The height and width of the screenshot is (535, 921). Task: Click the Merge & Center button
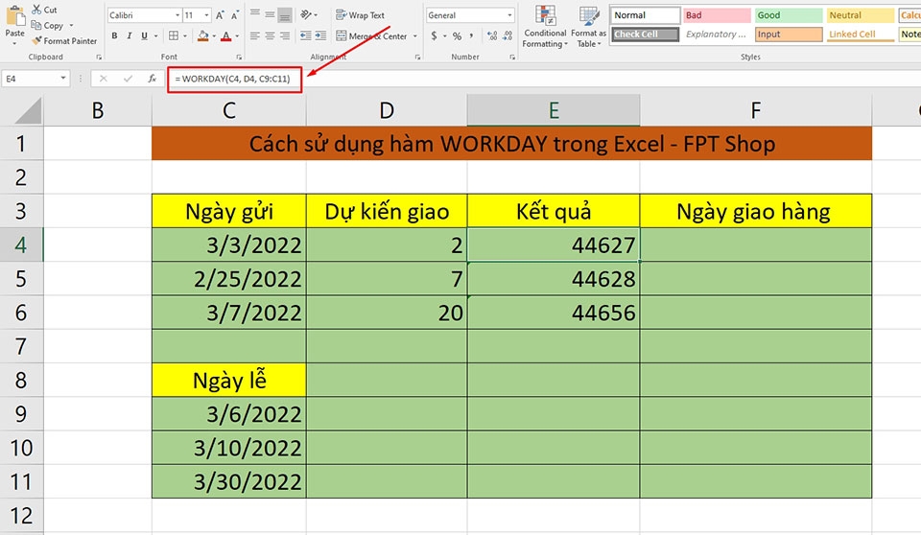372,35
